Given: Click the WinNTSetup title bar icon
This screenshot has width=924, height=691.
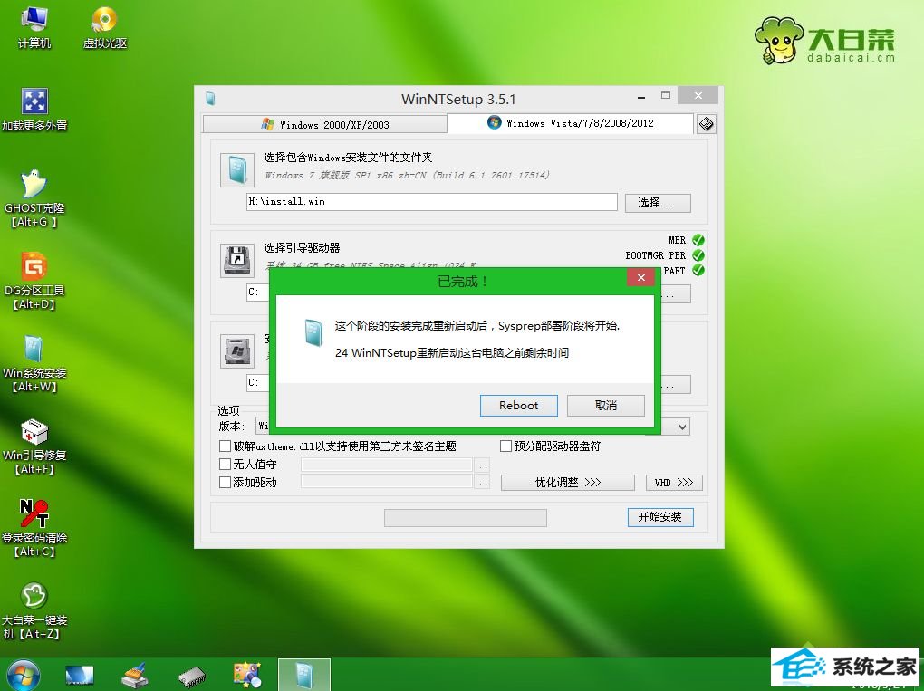Looking at the screenshot, I should pyautogui.click(x=210, y=99).
